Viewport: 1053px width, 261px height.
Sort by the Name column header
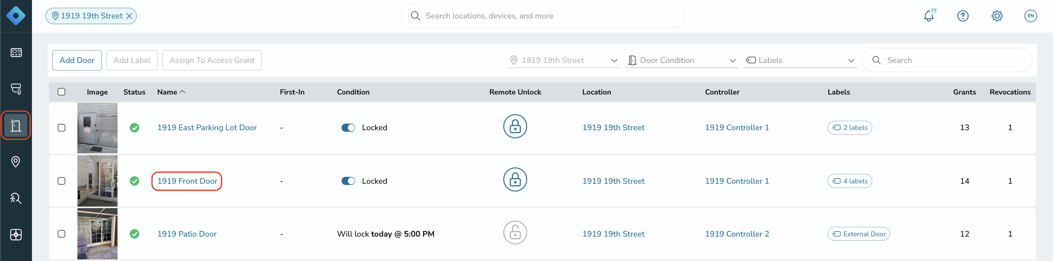click(171, 92)
